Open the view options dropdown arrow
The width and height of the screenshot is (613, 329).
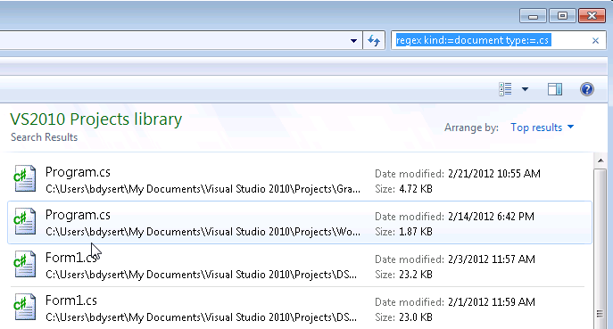525,89
